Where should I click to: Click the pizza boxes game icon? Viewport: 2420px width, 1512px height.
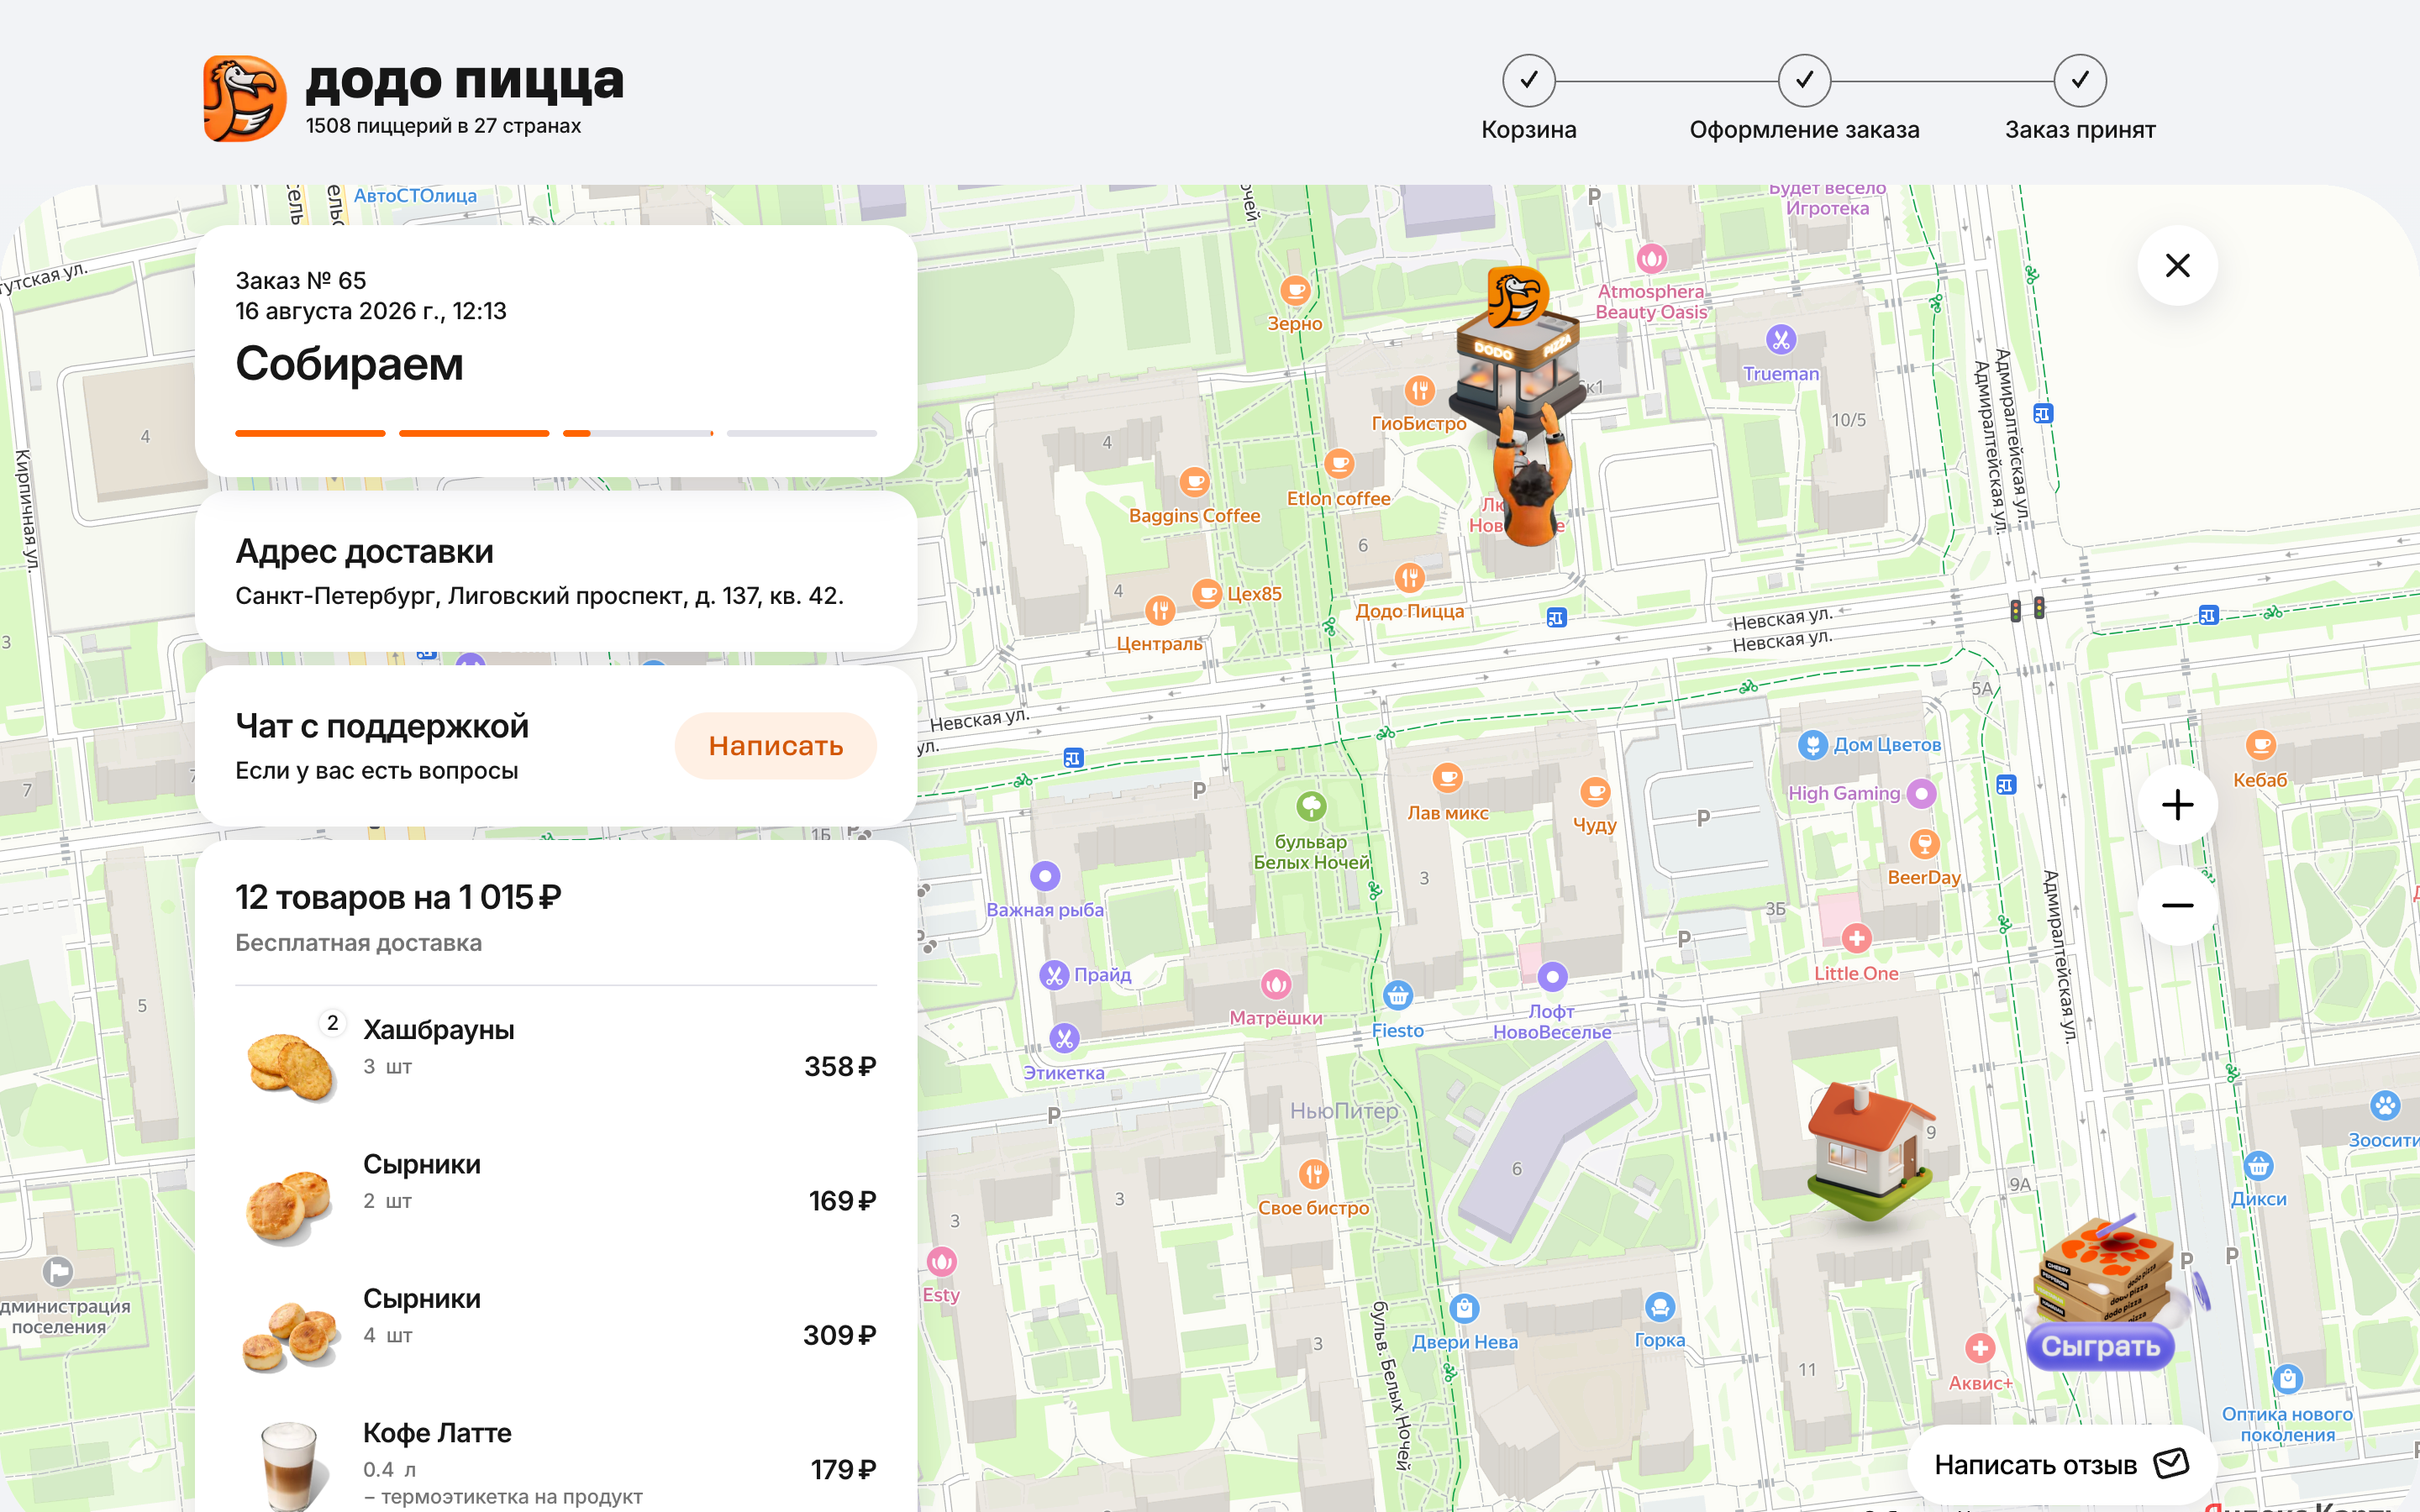click(x=2105, y=1268)
